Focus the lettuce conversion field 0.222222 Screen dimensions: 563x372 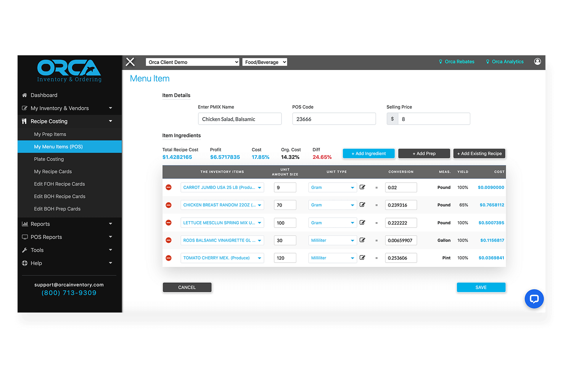point(401,223)
